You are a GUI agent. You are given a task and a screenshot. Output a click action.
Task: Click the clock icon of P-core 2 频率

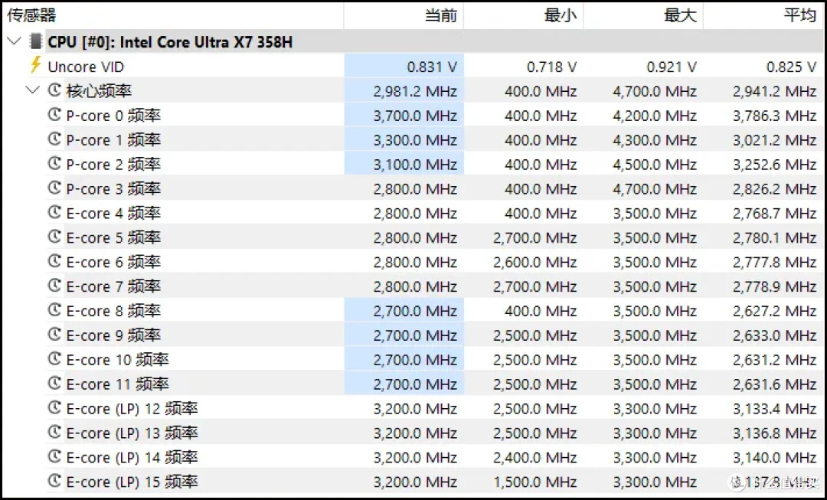pyautogui.click(x=54, y=164)
